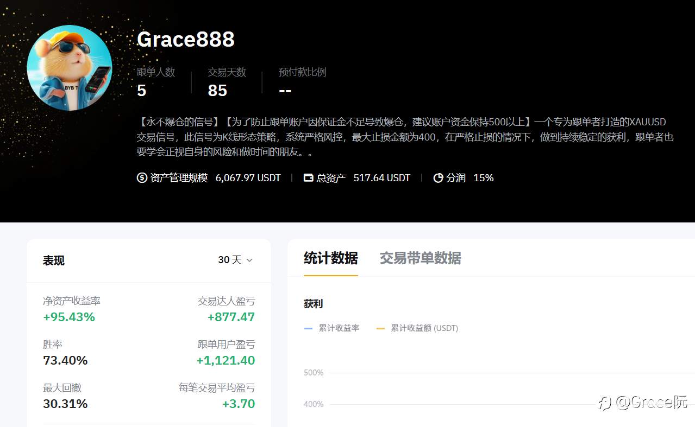
Task: Open the 30天 period dropdown
Action: [235, 260]
